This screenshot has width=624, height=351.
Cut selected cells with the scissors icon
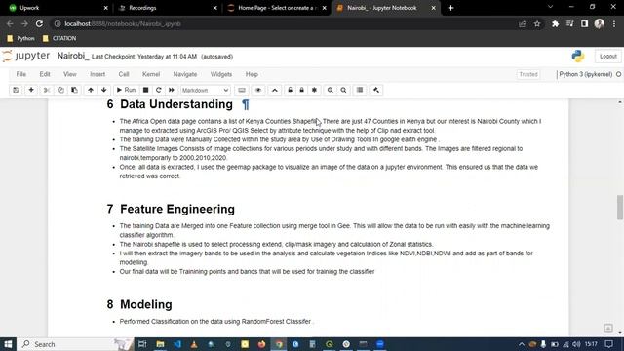click(x=47, y=90)
